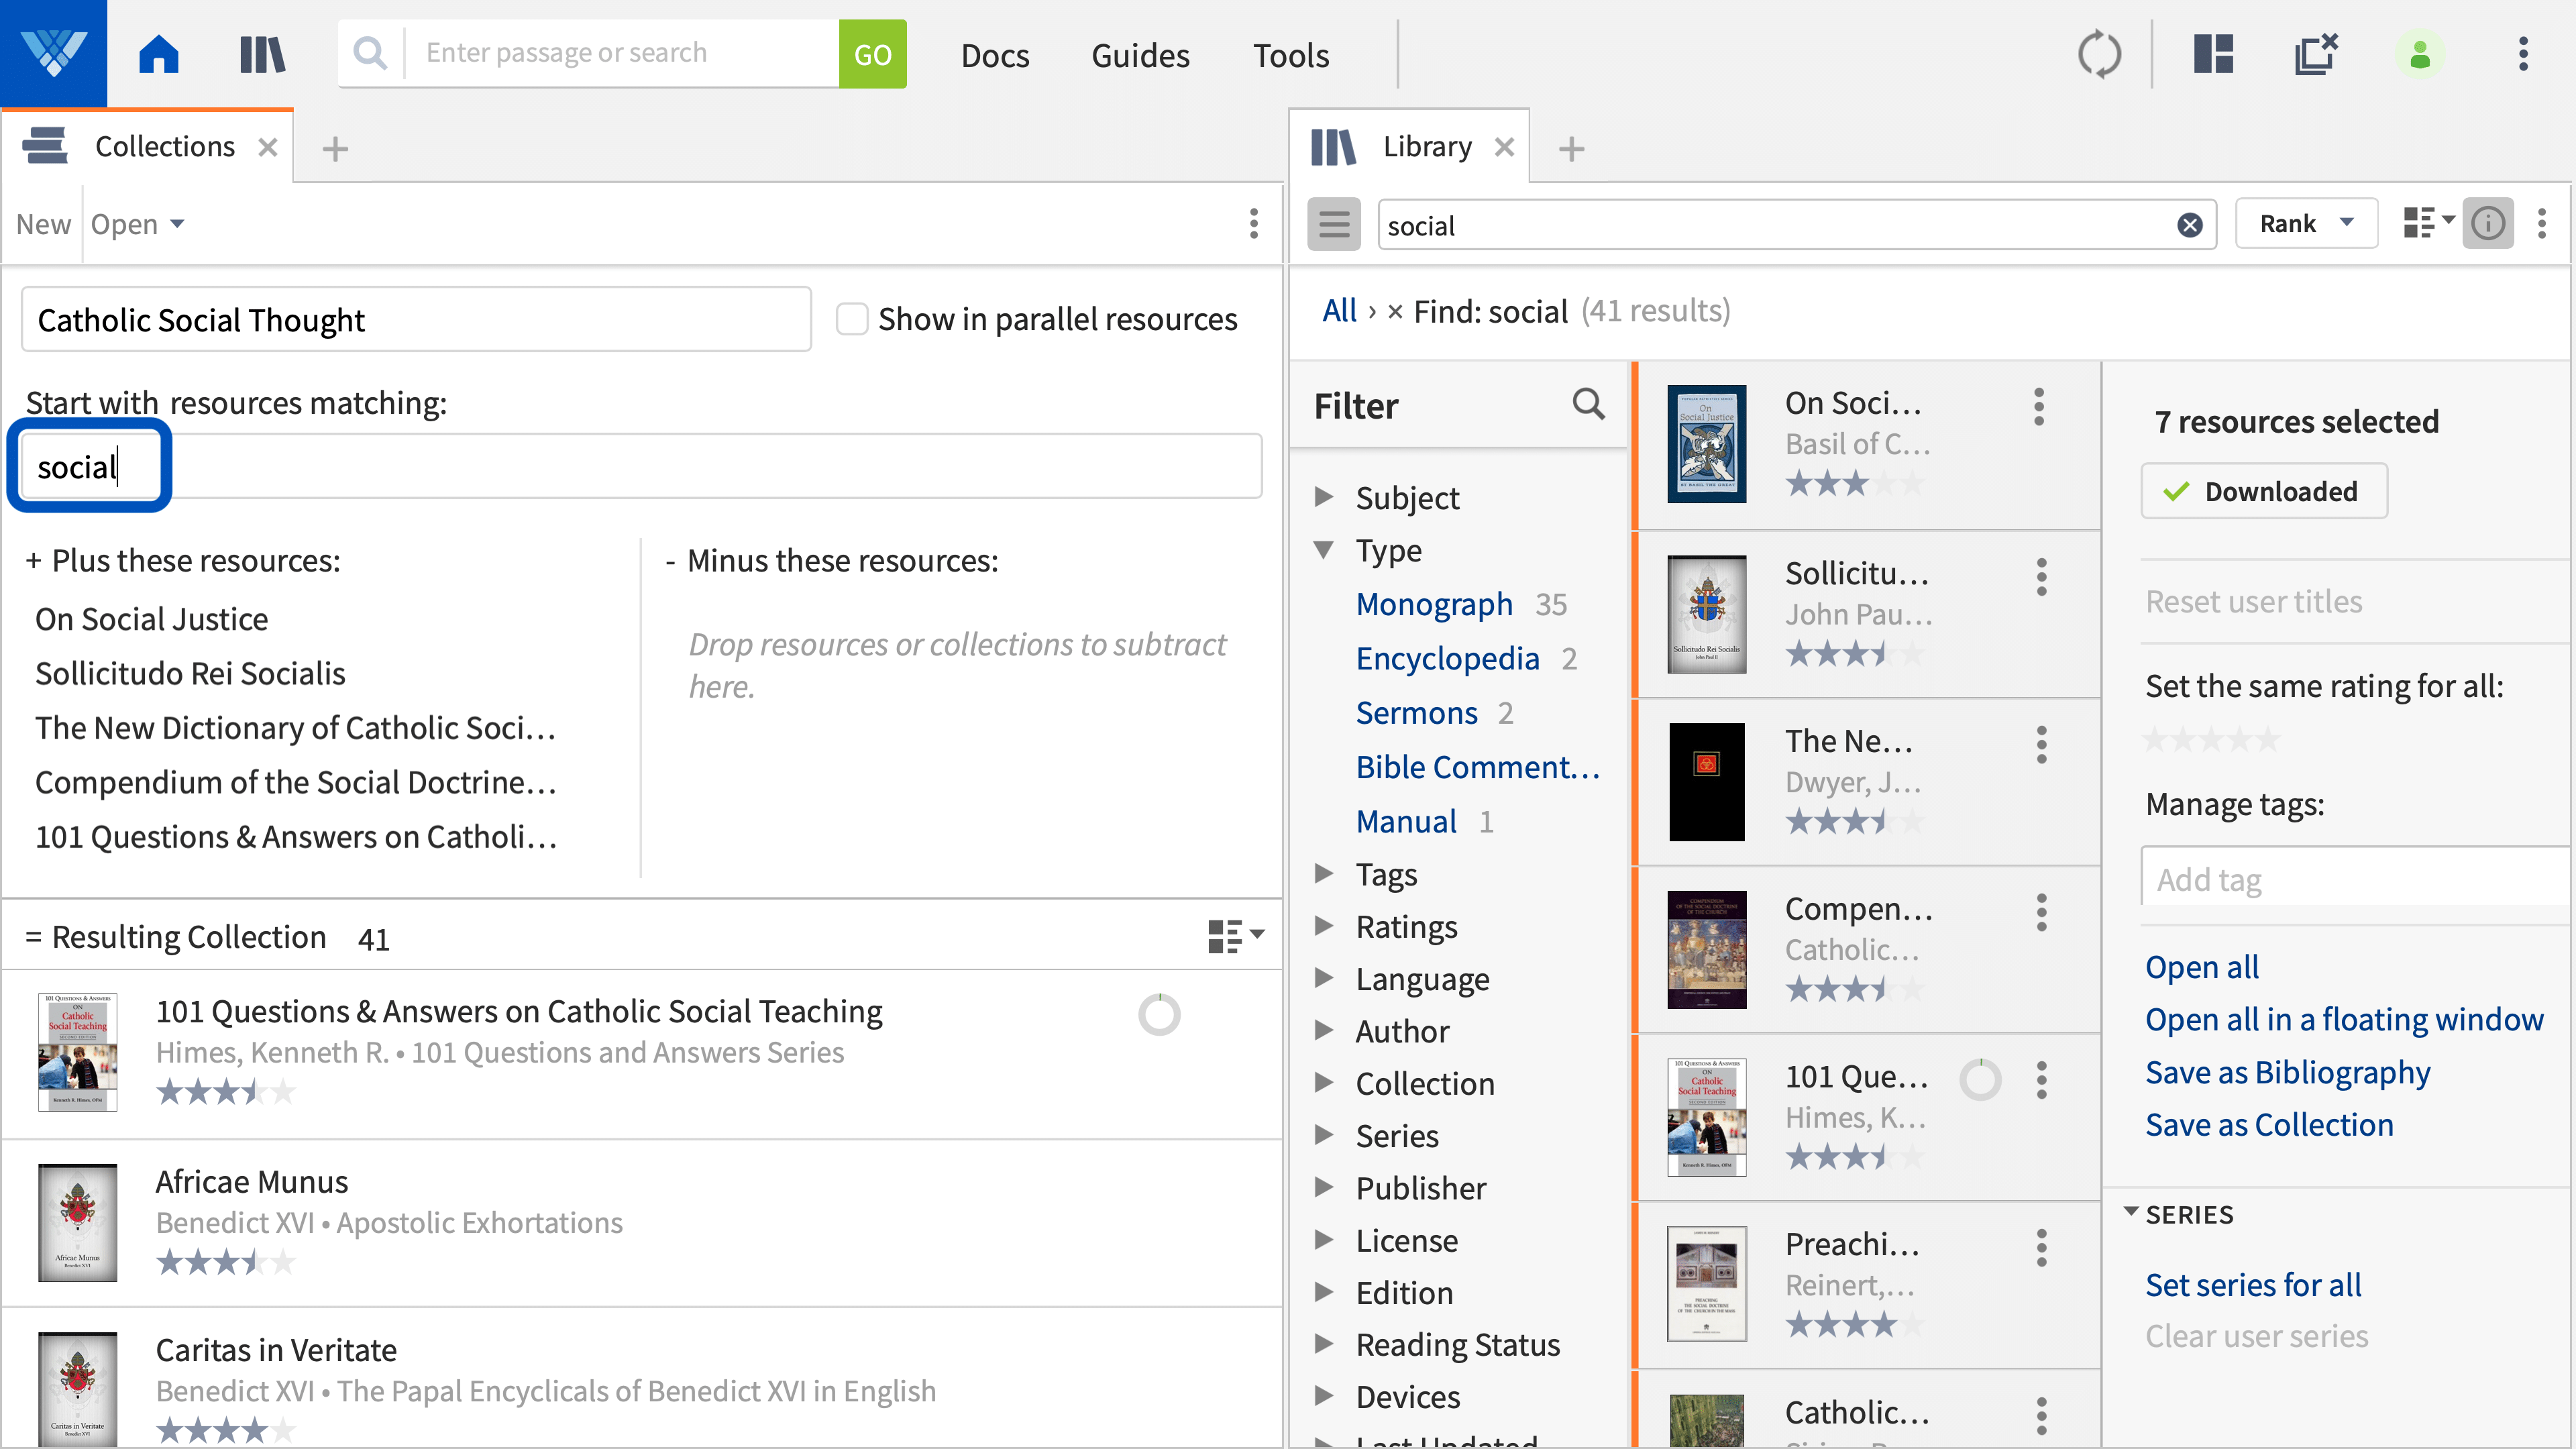Open the Guides menu

[x=1140, y=55]
